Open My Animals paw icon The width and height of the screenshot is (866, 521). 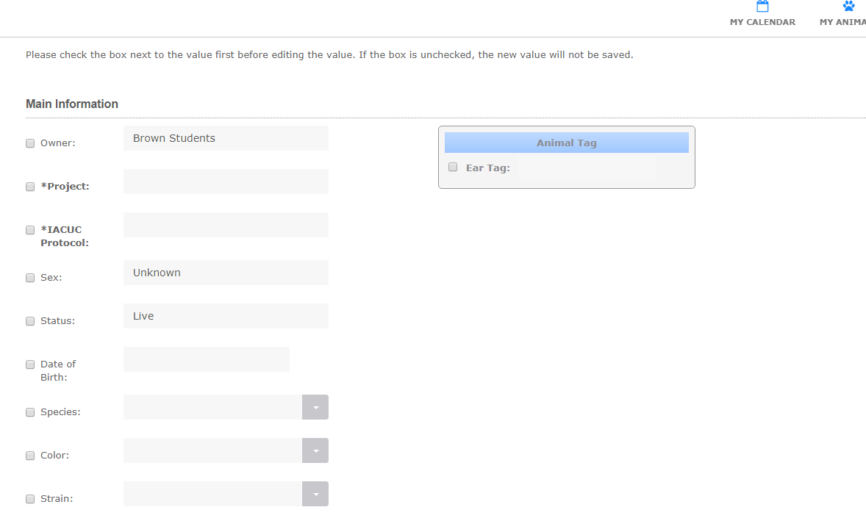pos(848,6)
